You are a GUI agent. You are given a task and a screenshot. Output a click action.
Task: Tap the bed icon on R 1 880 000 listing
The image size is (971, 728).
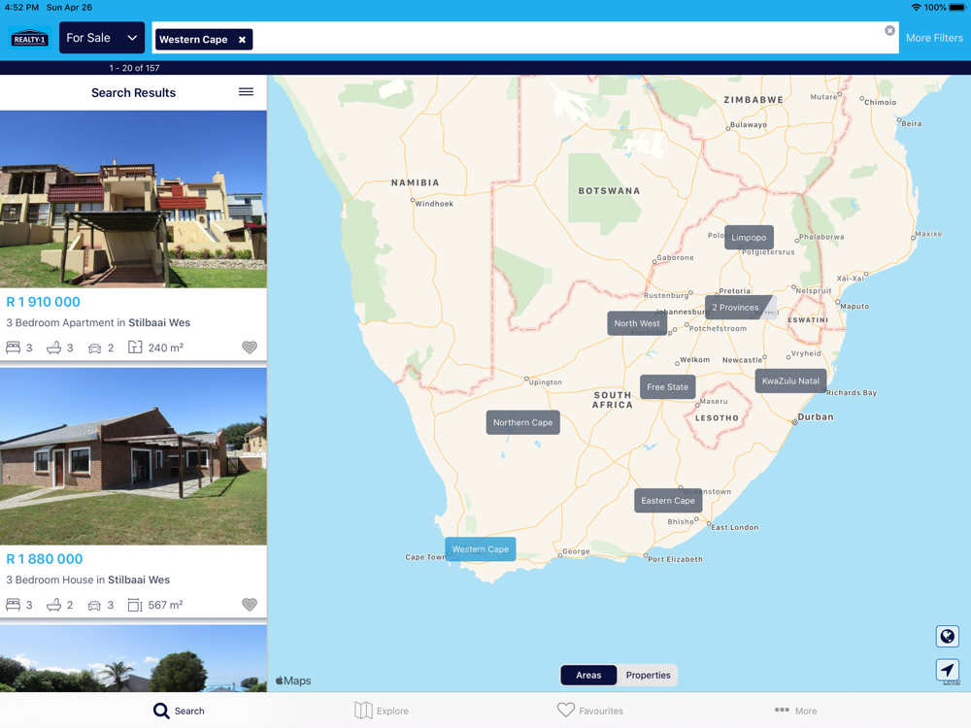point(13,604)
